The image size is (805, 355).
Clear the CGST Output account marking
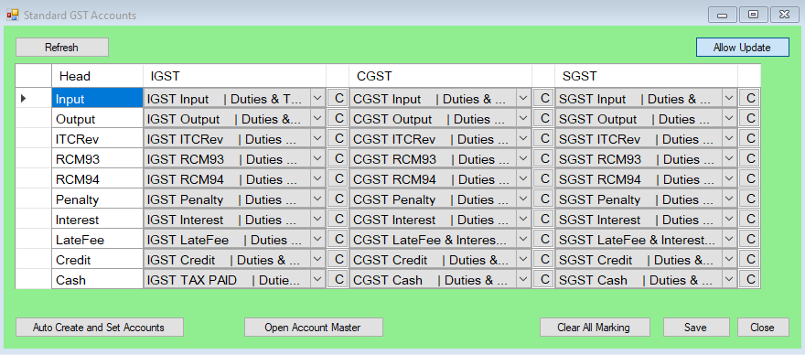(x=543, y=118)
